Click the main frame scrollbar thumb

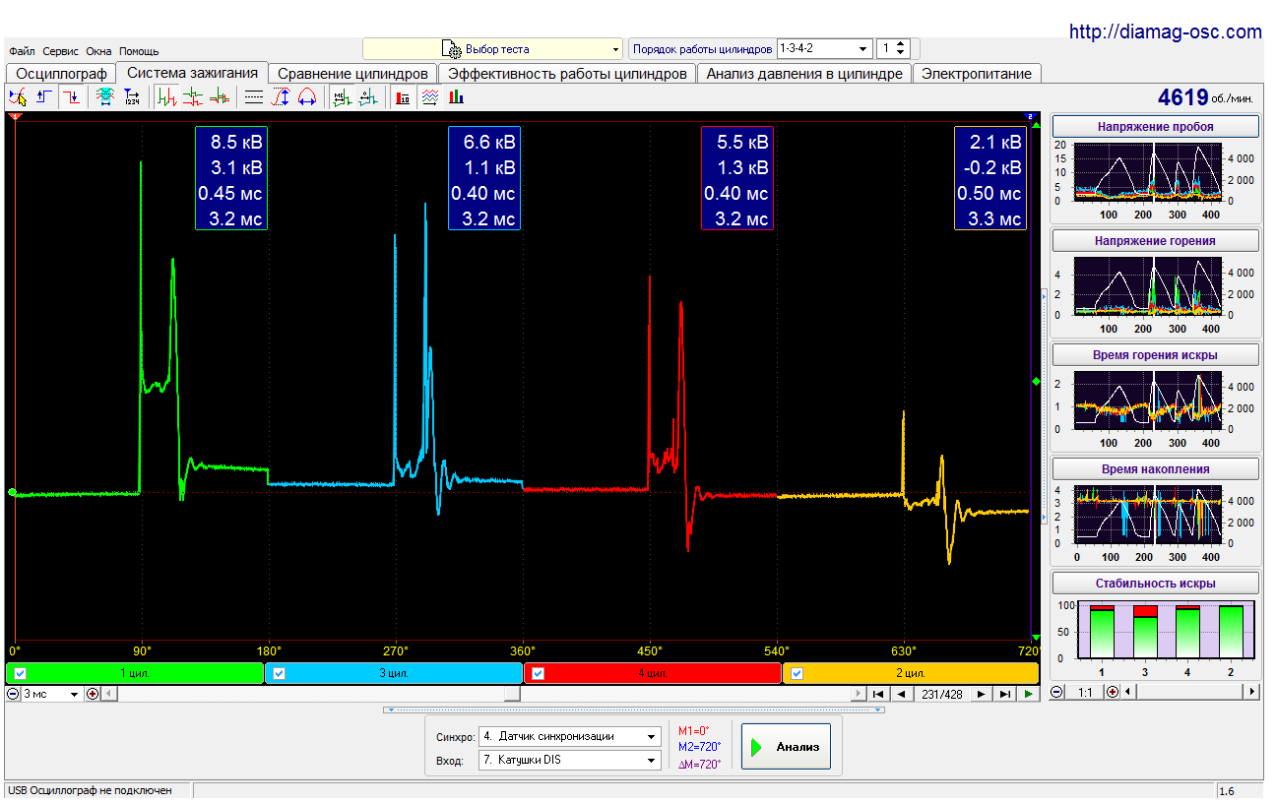pos(511,694)
